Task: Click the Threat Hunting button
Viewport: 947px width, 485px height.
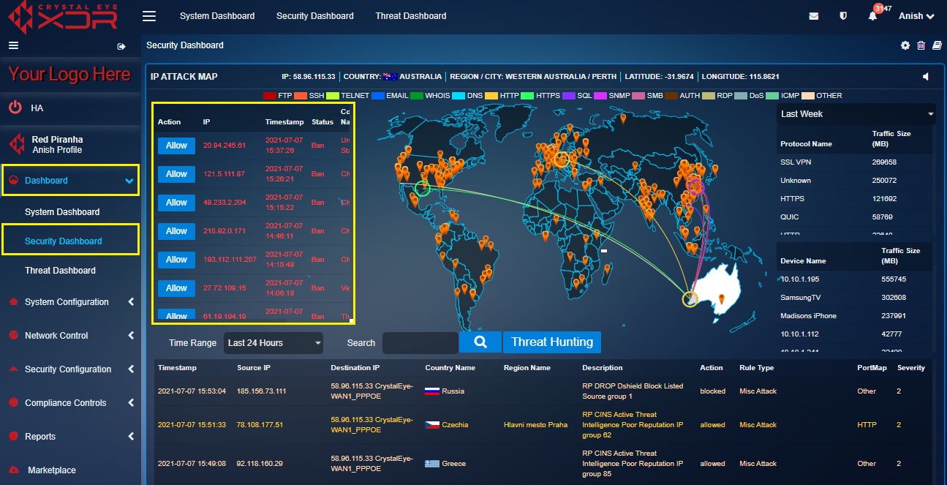Action: pyautogui.click(x=552, y=342)
